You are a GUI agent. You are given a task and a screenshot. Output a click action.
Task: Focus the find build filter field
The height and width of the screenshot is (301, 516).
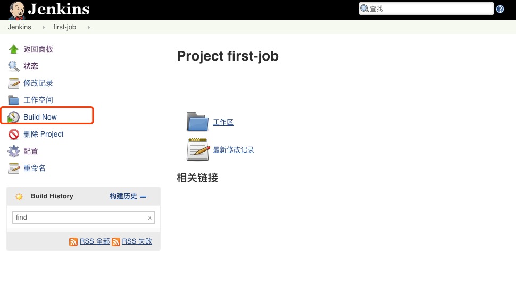coord(84,218)
